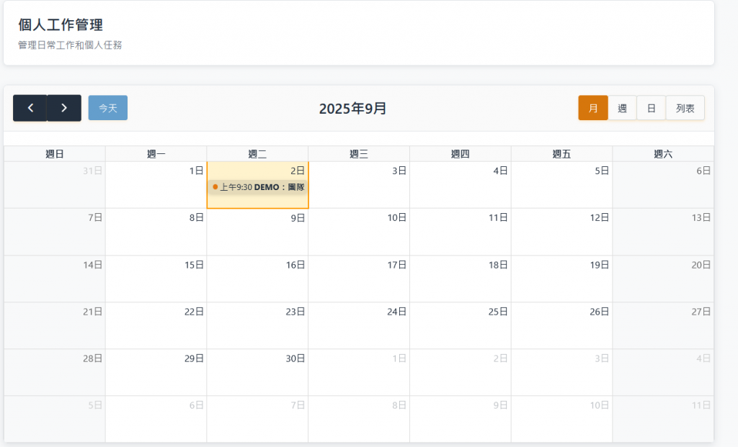The image size is (738, 447).
Task: Select greyed 31日 of previous month
Action: (92, 171)
